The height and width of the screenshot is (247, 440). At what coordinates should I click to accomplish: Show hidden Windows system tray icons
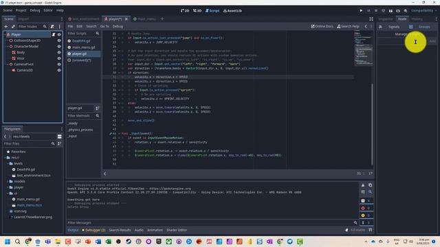[366, 242]
